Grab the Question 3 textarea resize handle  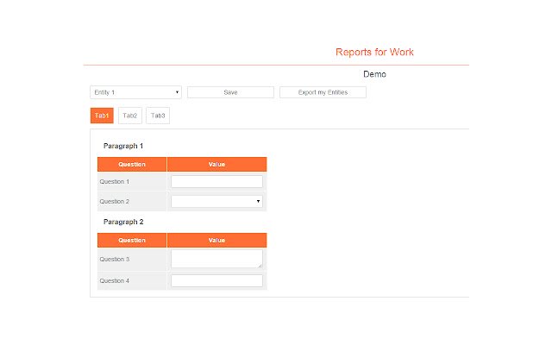[260, 266]
